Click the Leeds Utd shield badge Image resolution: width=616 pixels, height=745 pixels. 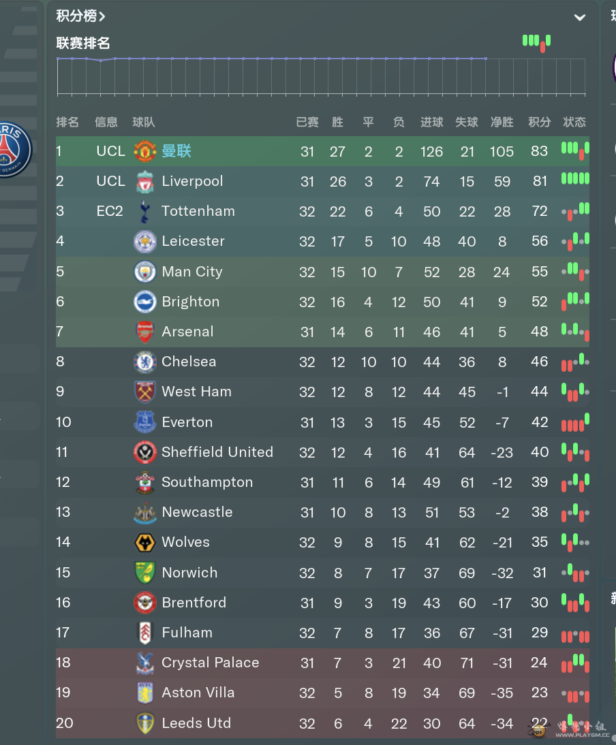(144, 723)
